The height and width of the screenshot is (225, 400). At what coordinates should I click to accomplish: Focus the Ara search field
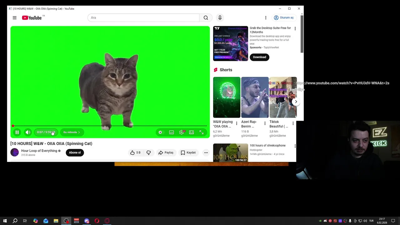(143, 18)
